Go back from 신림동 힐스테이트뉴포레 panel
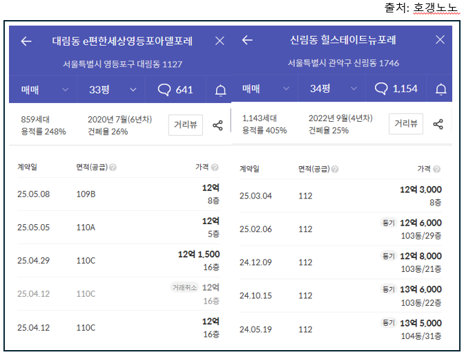The height and width of the screenshot is (357, 464). pos(247,39)
